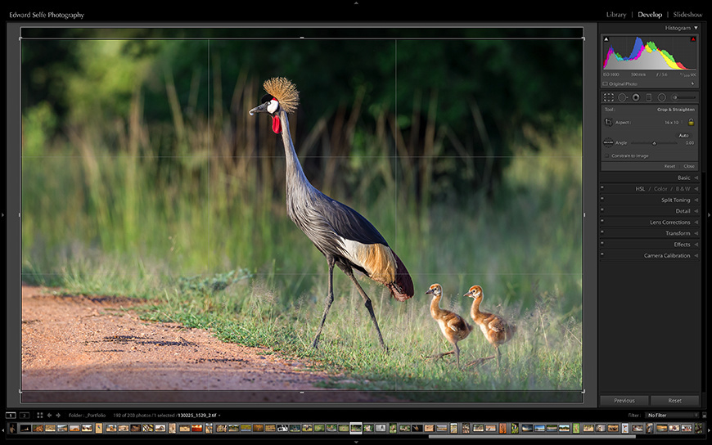Click the Angle value 0.00 field

[x=689, y=143]
